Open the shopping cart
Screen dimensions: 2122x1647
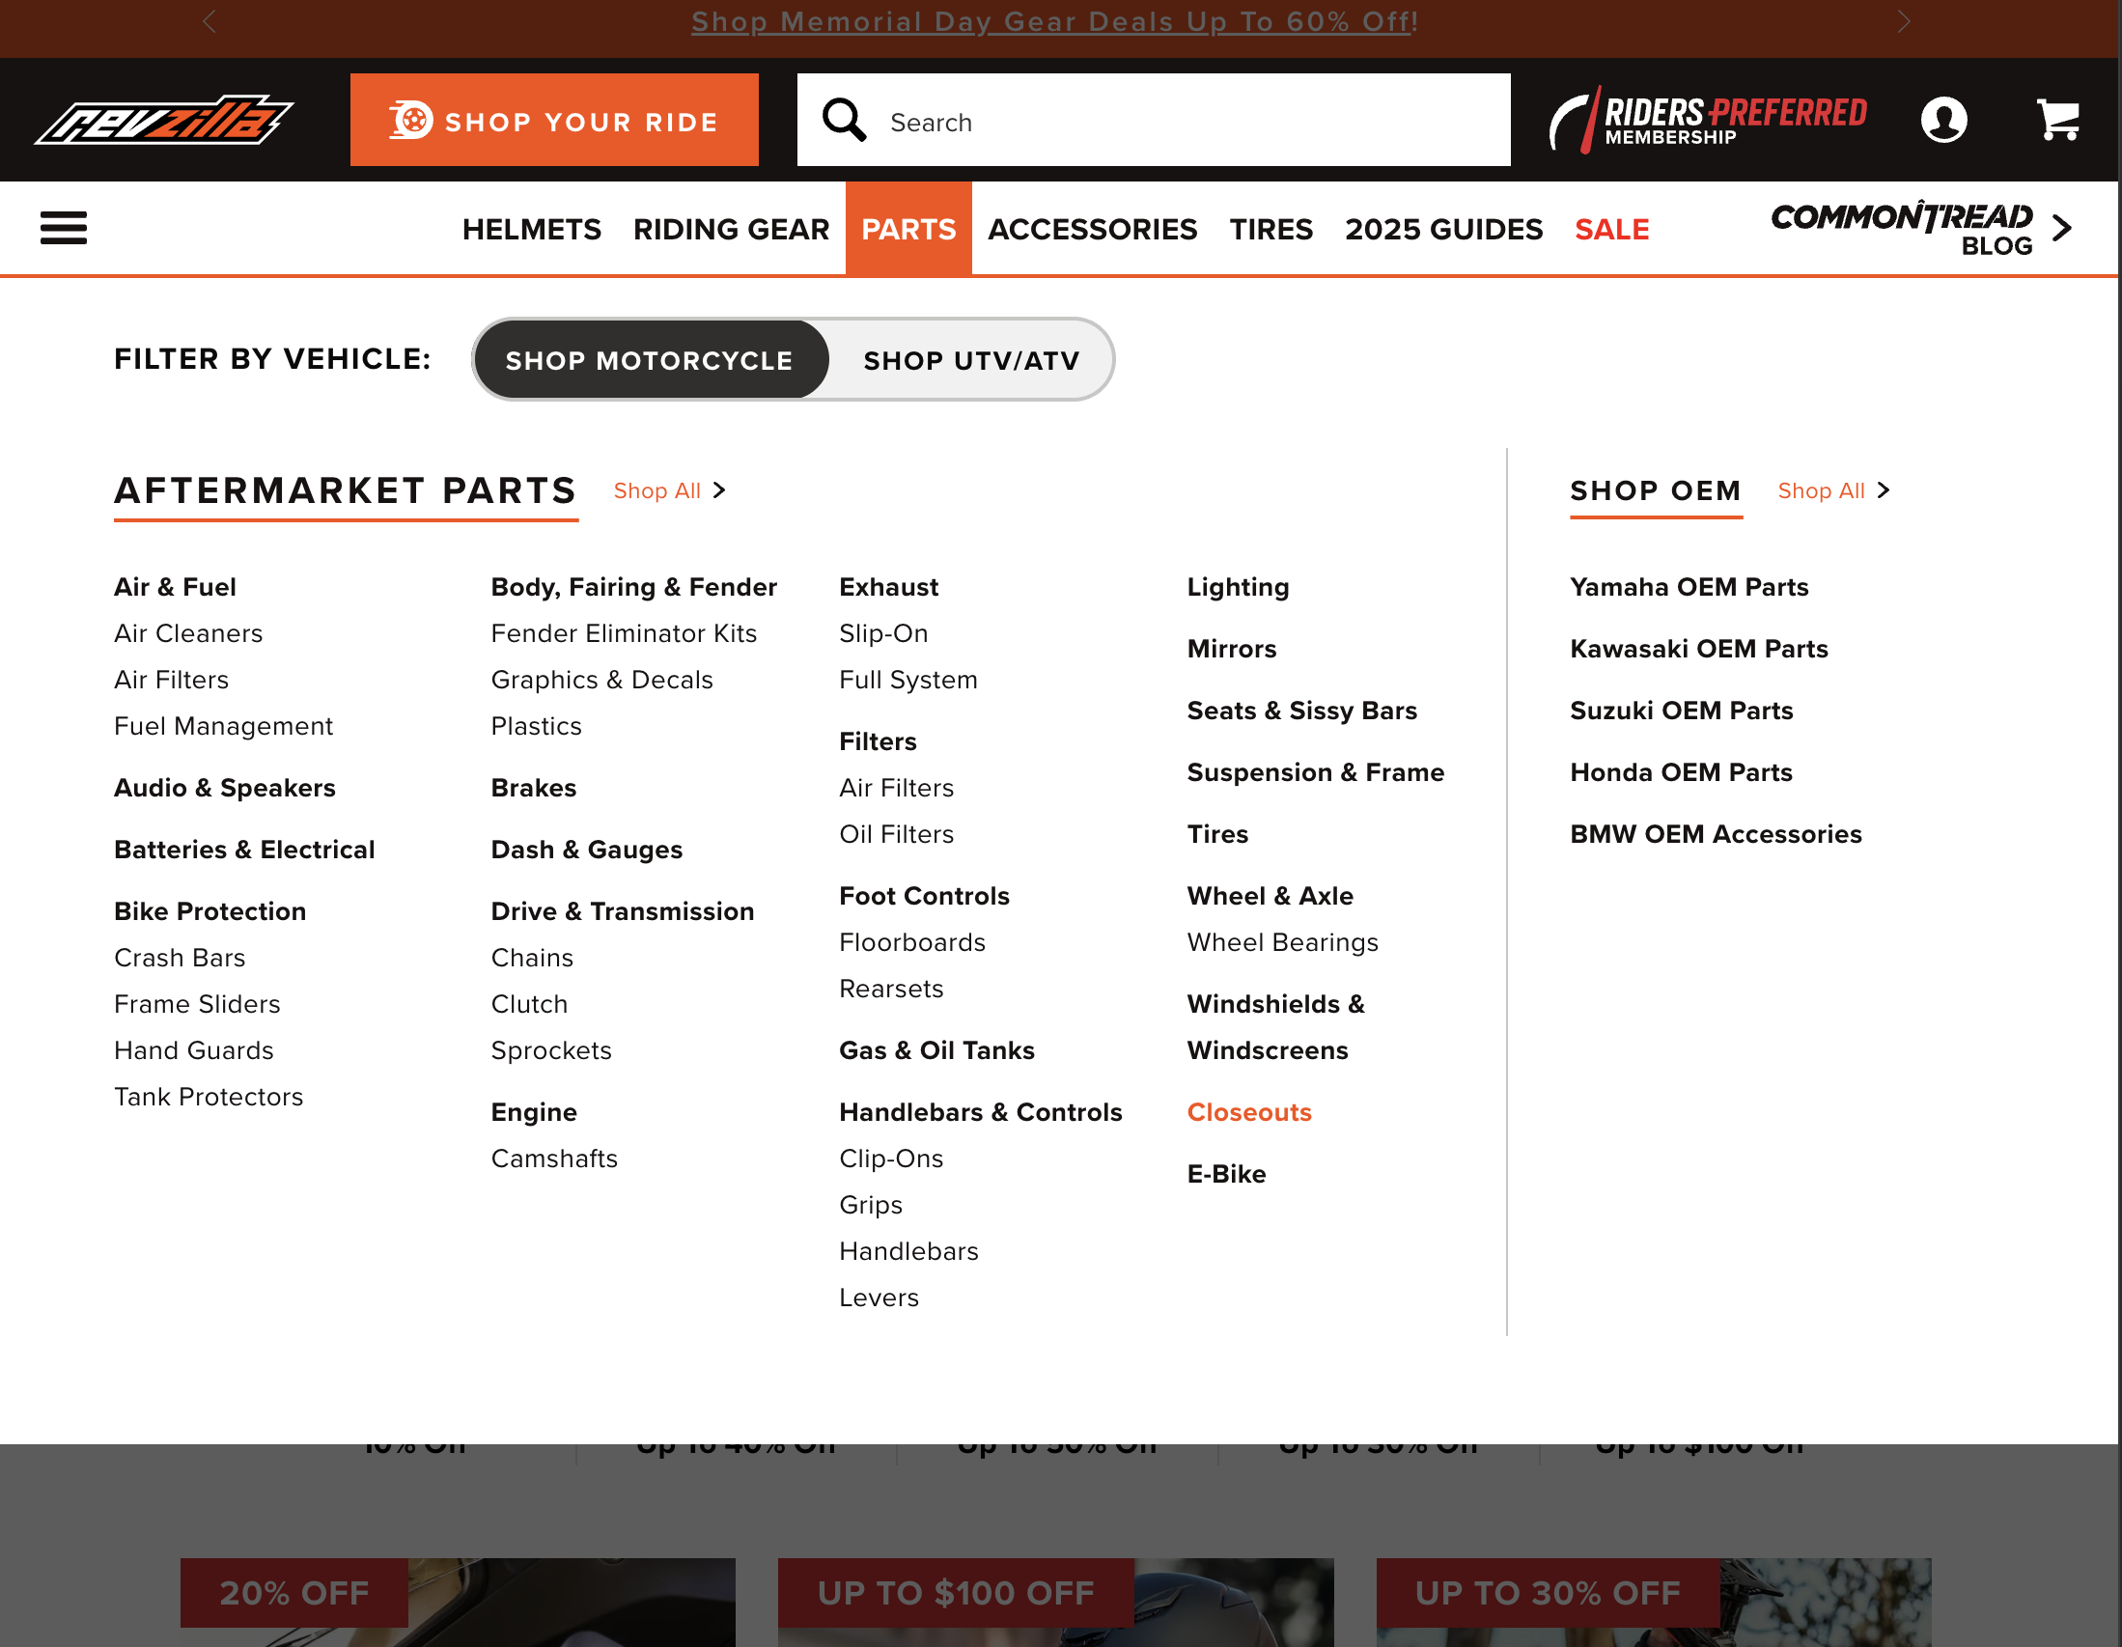click(2057, 120)
